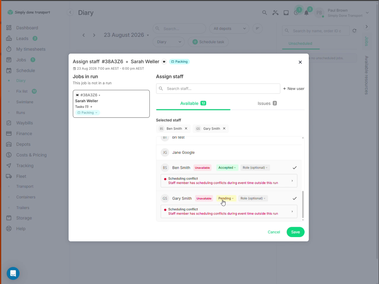Open My timesheets clock icon

point(9,49)
